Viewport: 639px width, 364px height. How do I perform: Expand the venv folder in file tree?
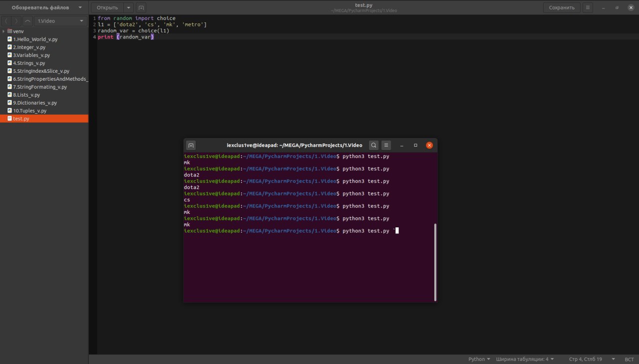click(3, 31)
